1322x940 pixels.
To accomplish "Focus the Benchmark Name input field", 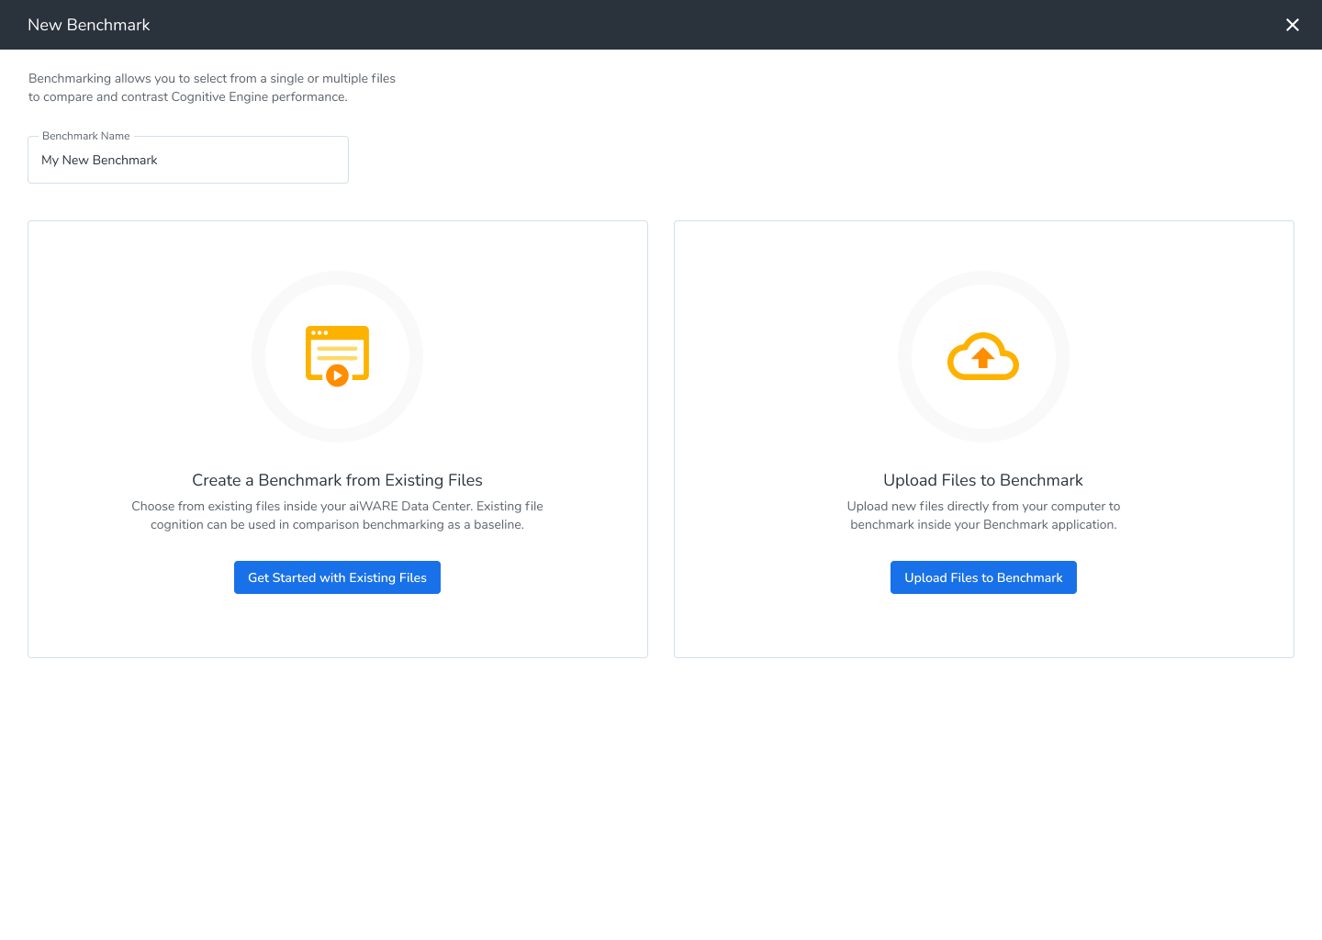I will pos(188,160).
